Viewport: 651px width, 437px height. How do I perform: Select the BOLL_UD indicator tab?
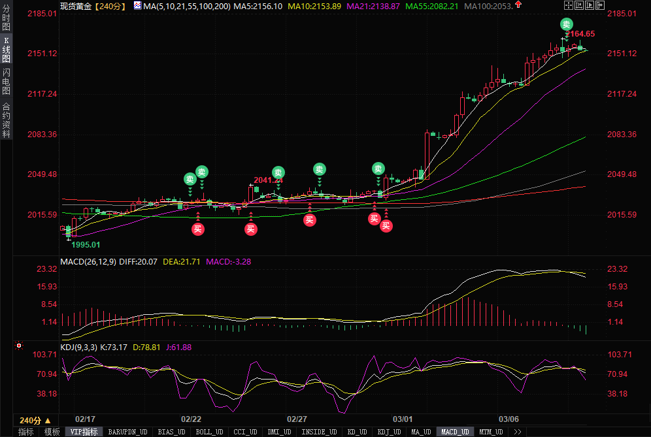pyautogui.click(x=209, y=432)
